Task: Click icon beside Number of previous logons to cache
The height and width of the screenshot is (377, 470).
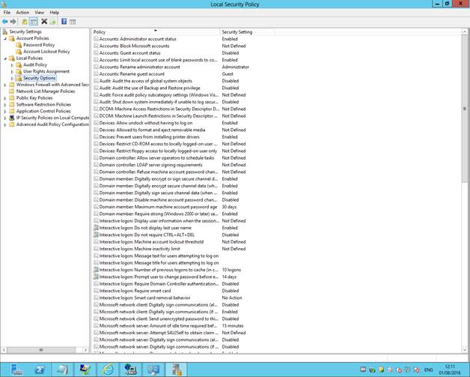Action: tap(96, 270)
